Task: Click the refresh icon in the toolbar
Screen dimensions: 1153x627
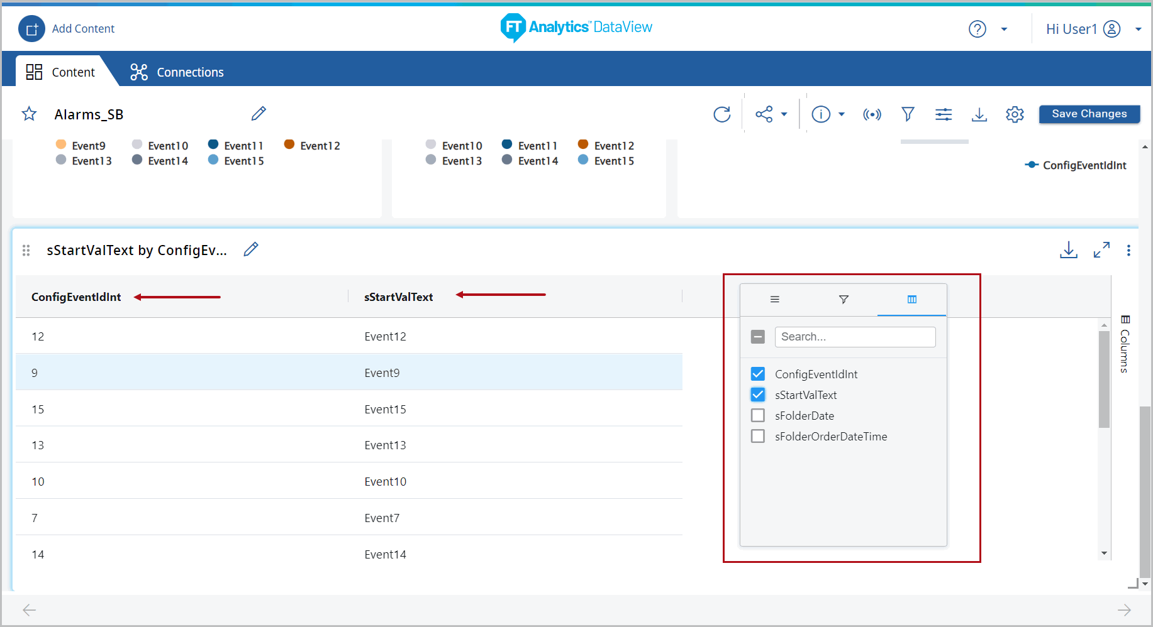Action: [721, 114]
